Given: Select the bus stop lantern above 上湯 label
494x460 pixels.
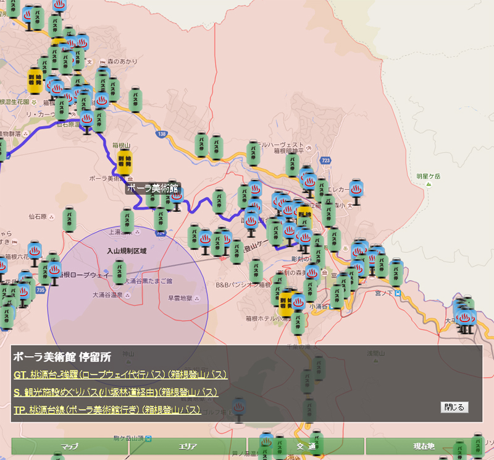Looking at the screenshot, I should click(x=127, y=220).
